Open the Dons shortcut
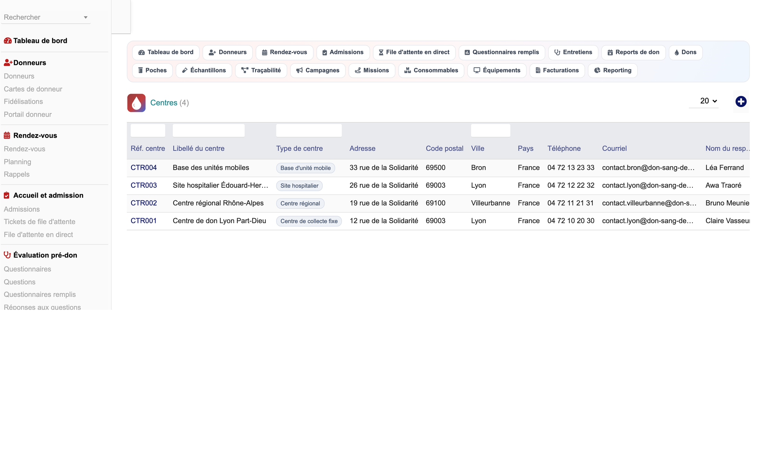The image size is (766, 474). coord(685,52)
